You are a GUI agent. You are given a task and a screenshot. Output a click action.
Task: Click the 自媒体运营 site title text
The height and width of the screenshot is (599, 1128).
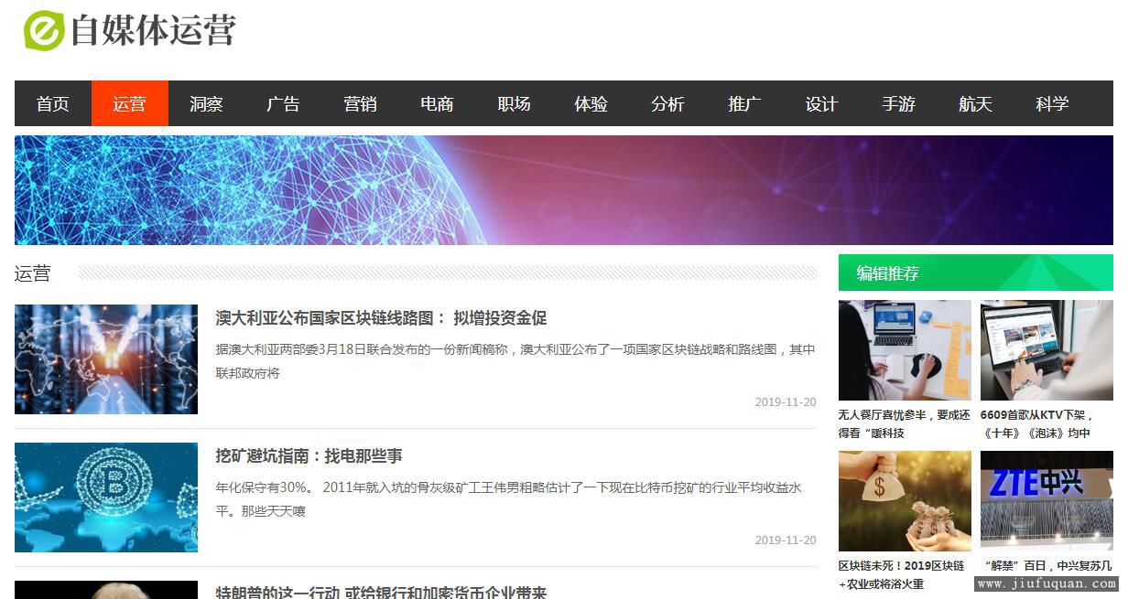click(x=154, y=30)
